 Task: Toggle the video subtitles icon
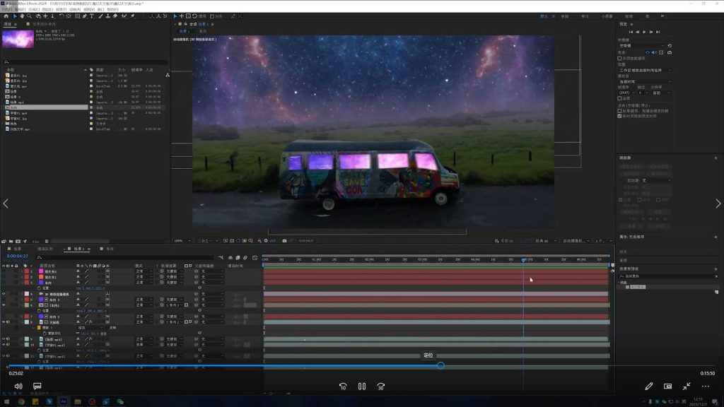click(37, 387)
